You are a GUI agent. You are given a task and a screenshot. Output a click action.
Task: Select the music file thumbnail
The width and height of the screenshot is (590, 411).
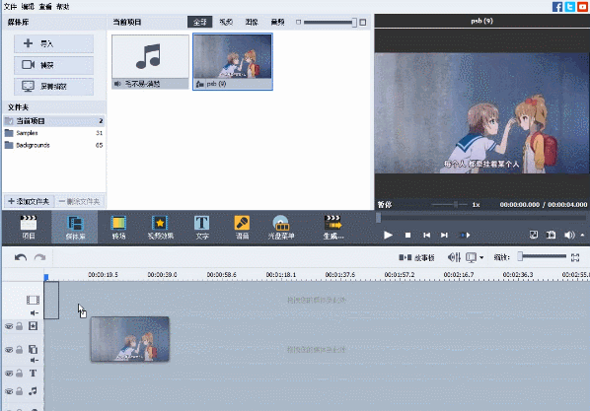(150, 62)
